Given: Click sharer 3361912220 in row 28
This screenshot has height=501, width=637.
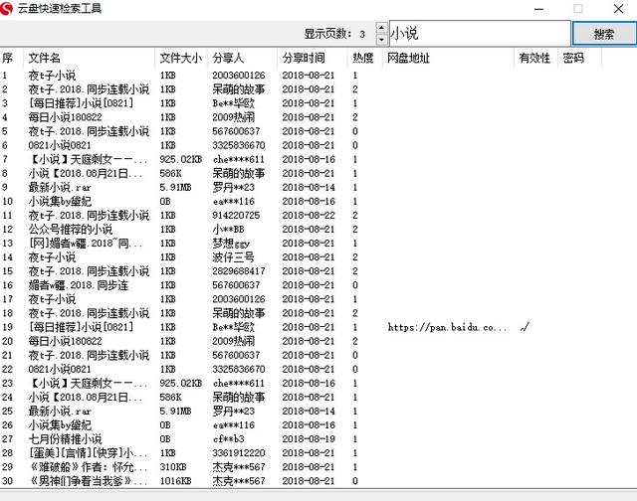Looking at the screenshot, I should point(239,452).
